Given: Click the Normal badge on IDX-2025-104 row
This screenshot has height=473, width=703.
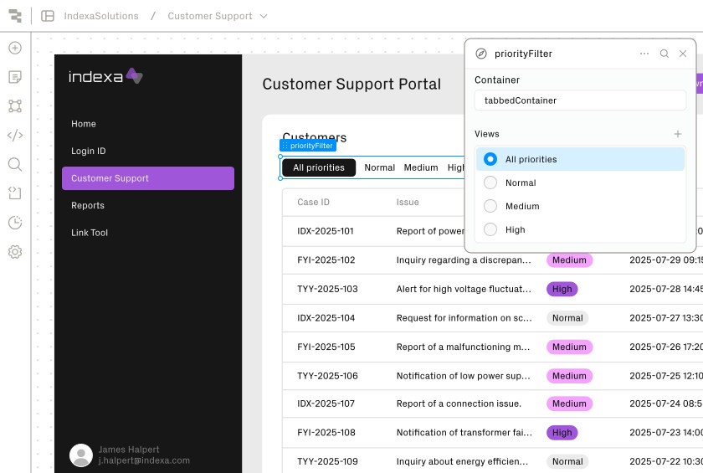Looking at the screenshot, I should click(x=567, y=318).
